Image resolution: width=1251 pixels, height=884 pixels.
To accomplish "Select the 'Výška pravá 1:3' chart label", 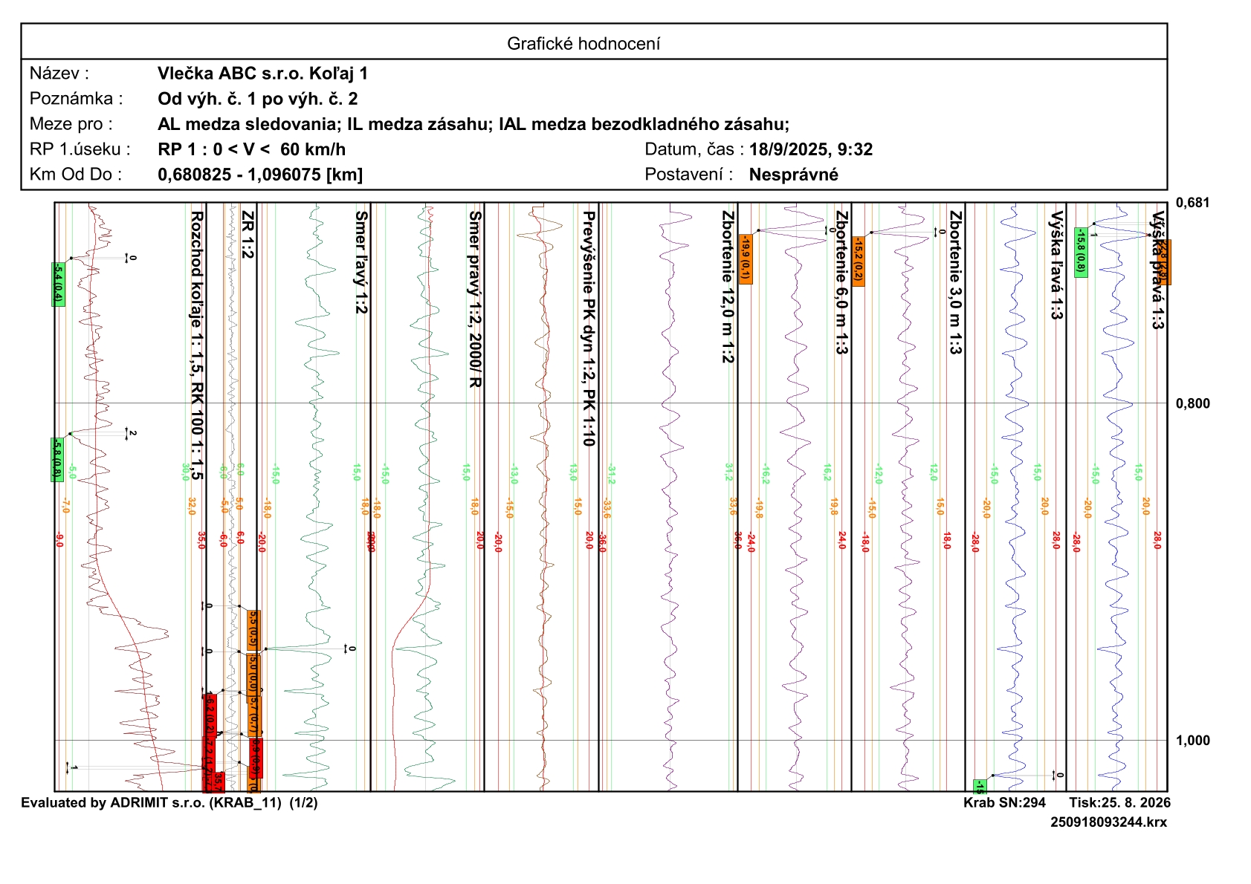I will (1157, 270).
